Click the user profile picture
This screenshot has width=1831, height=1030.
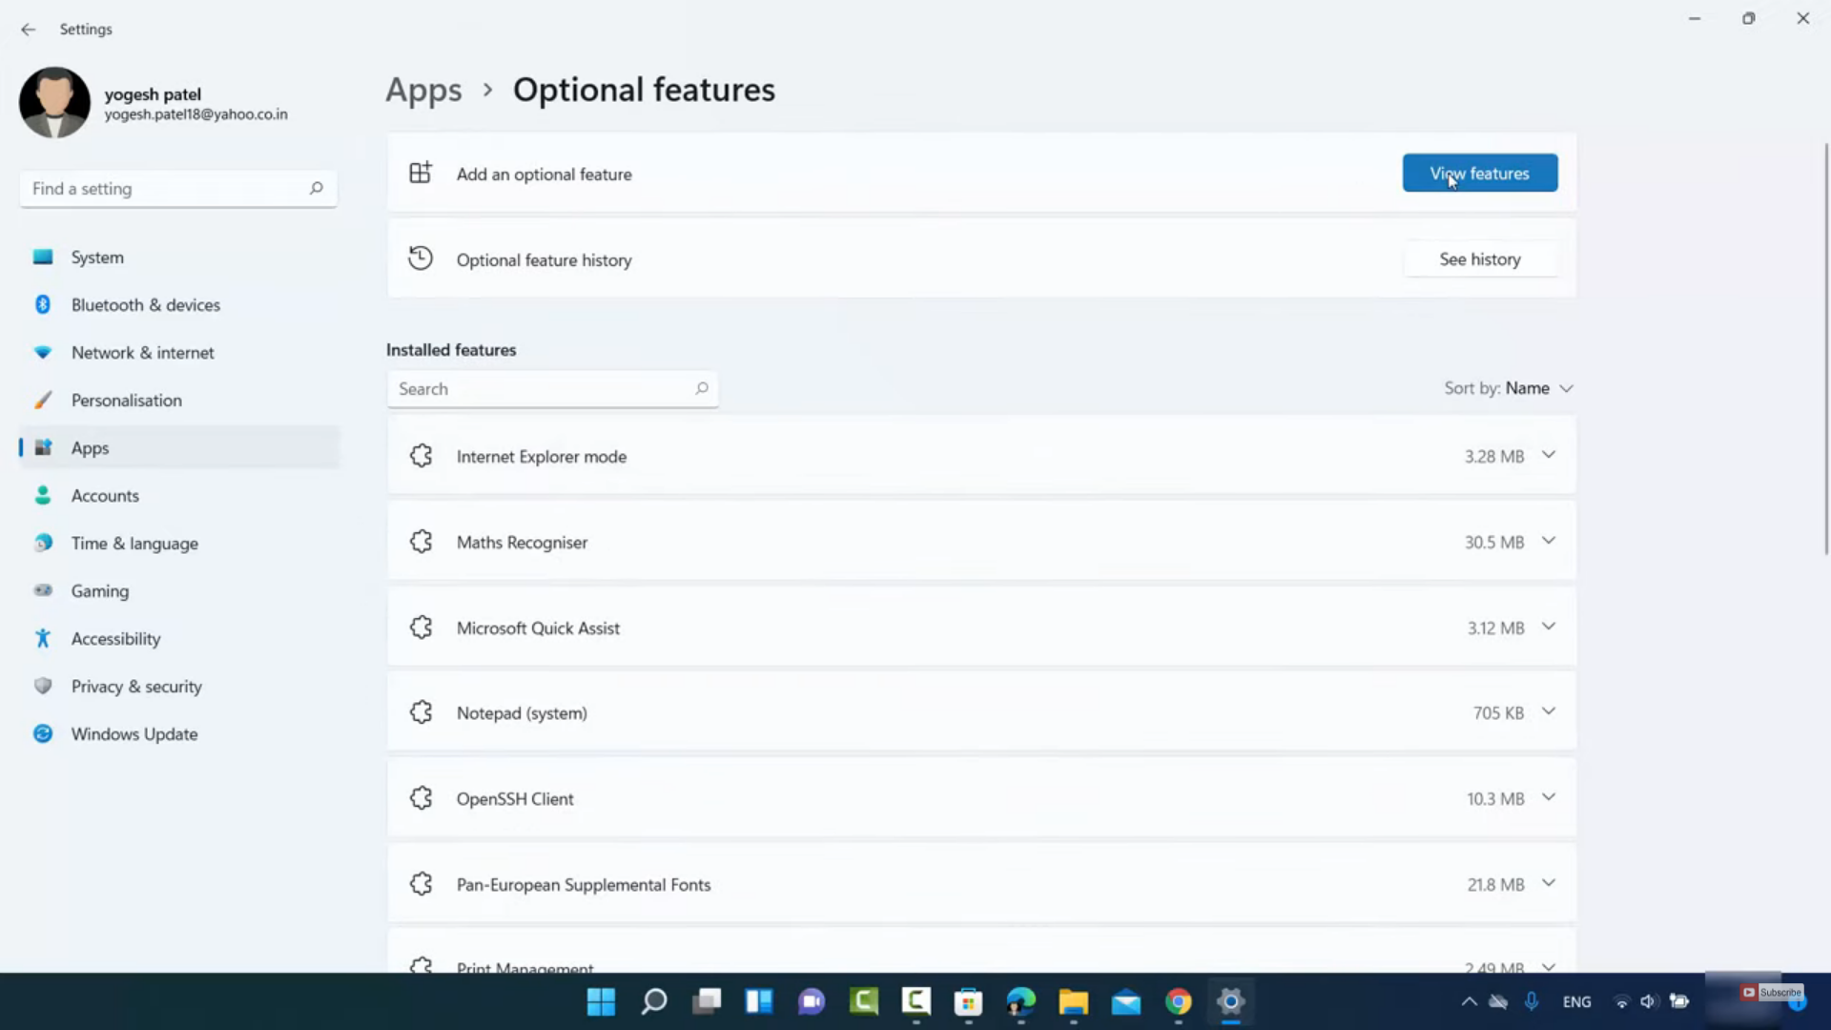point(54,102)
